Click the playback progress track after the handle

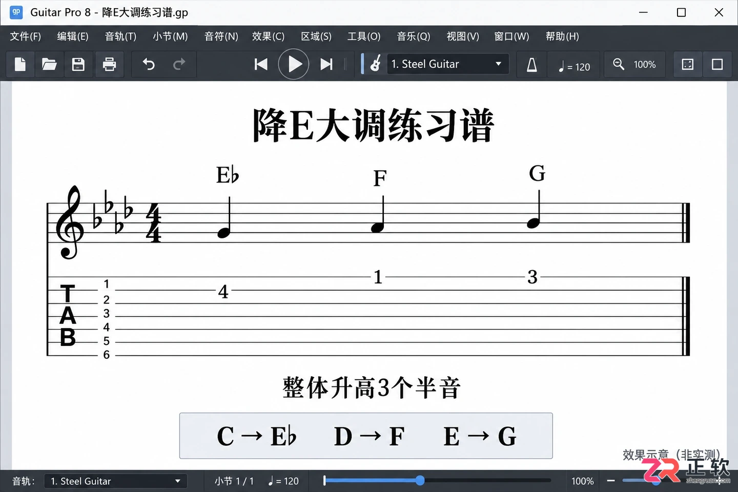487,480
